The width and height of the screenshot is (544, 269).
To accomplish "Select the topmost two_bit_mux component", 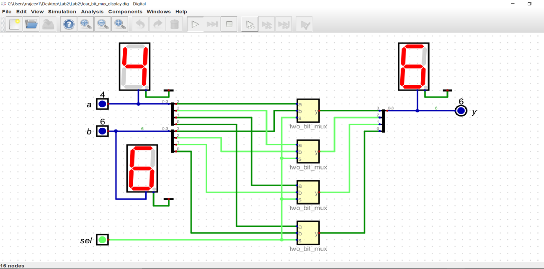I will click(x=308, y=111).
